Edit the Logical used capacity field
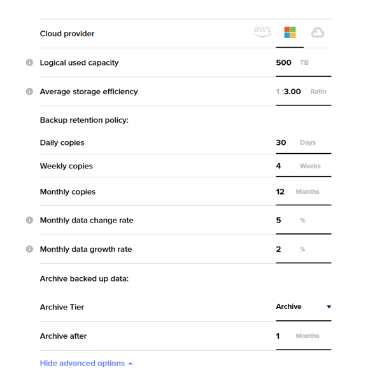Viewport: 382px width, 375px height. [284, 63]
